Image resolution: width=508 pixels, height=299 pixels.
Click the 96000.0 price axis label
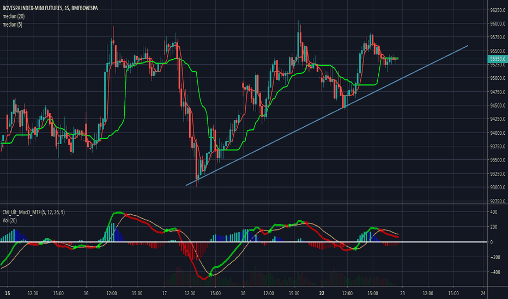(498, 23)
